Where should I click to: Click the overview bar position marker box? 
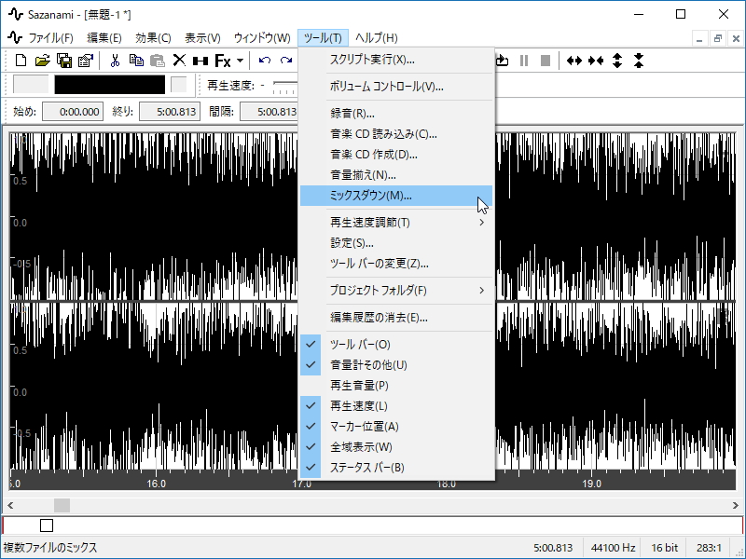click(47, 525)
